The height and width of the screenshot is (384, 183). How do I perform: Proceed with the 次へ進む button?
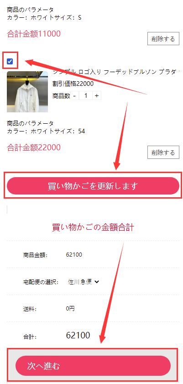point(93,366)
